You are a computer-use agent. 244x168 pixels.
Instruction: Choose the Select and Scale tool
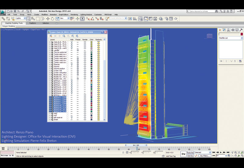pos(57,19)
